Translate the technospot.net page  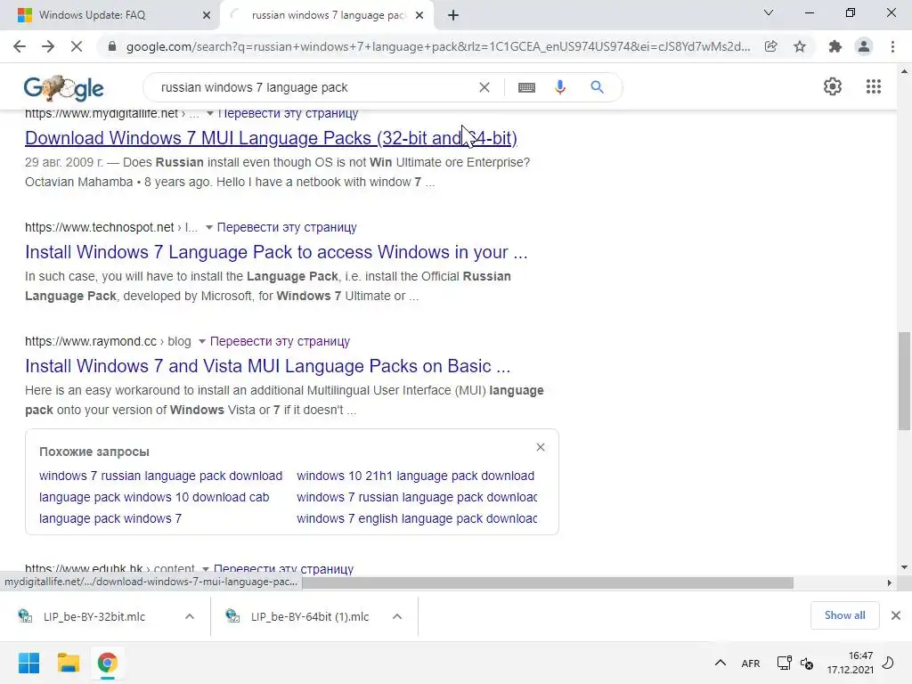pyautogui.click(x=287, y=227)
